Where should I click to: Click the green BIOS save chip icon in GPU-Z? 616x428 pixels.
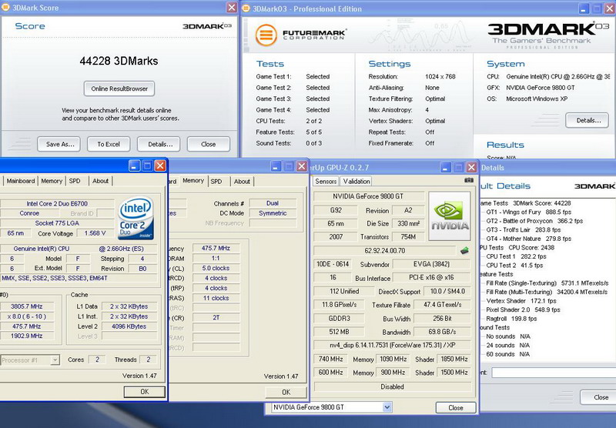click(x=464, y=250)
